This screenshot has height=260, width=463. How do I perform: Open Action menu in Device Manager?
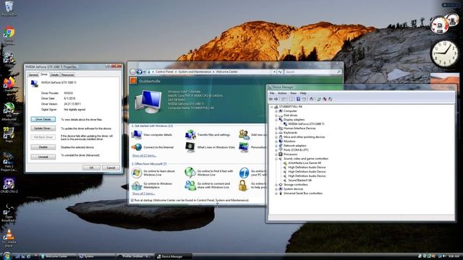click(282, 93)
